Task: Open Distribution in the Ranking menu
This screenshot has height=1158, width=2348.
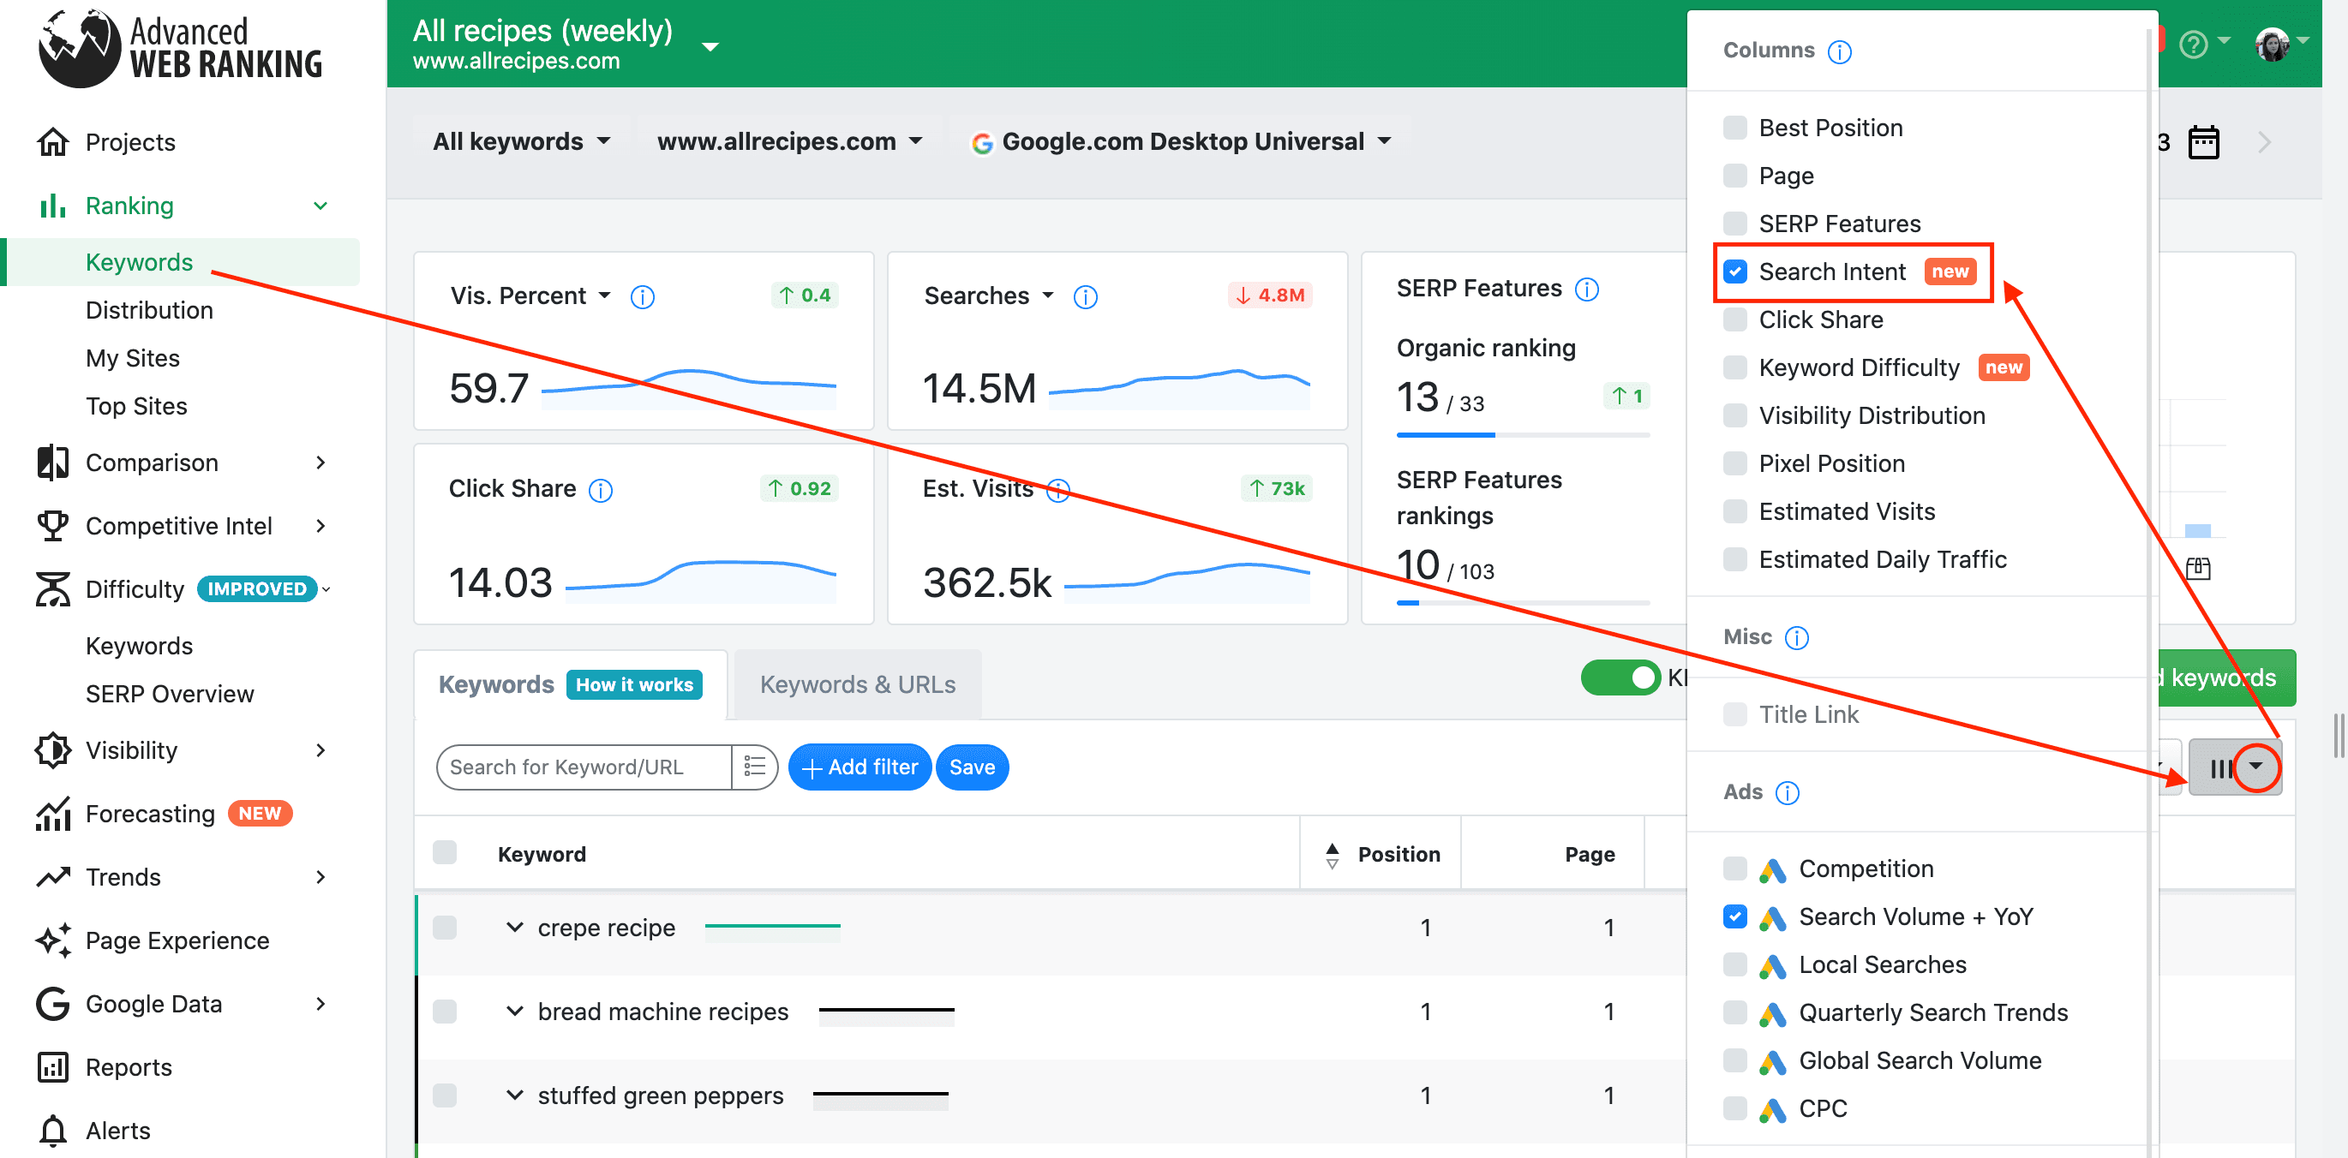Action: click(149, 311)
